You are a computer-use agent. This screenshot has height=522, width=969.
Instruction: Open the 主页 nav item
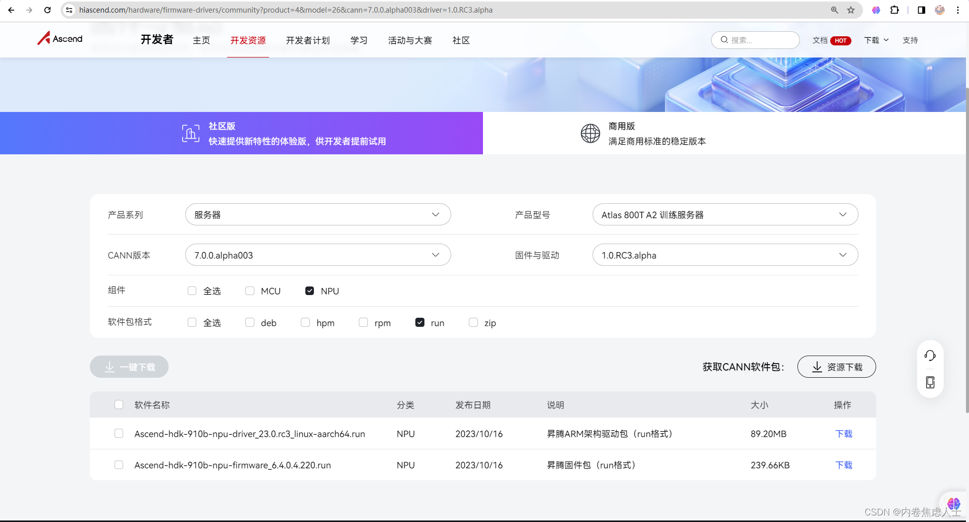201,40
